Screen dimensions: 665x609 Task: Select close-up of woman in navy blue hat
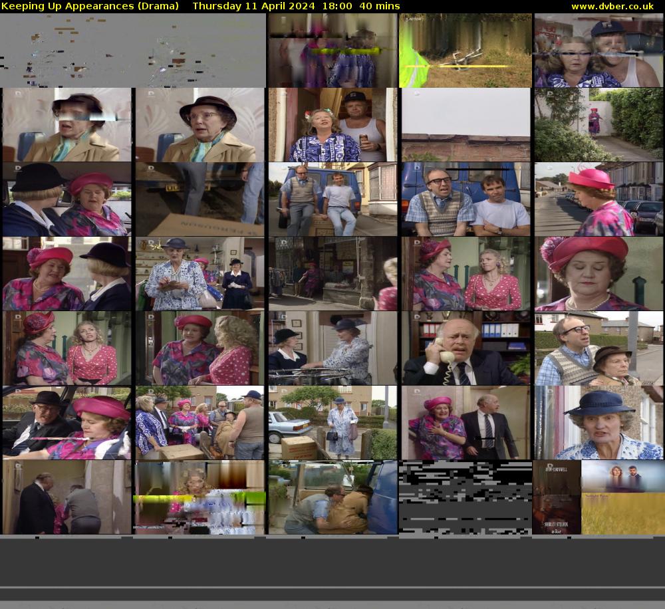click(599, 423)
